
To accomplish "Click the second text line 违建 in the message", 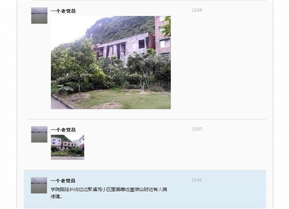I will (x=56, y=196).
